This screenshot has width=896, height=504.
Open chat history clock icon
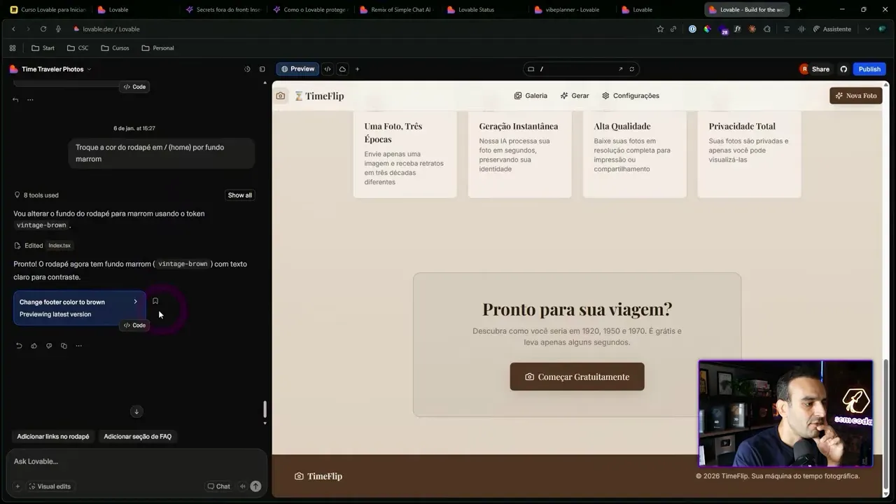tap(247, 69)
